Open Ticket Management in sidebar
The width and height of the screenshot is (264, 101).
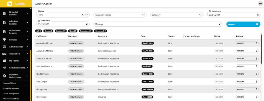pos(11,93)
